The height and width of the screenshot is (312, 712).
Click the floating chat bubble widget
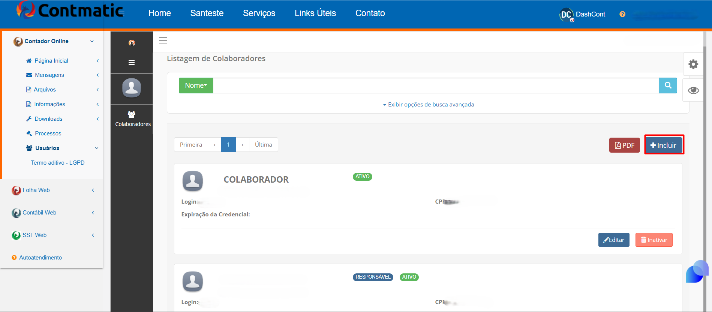(697, 271)
